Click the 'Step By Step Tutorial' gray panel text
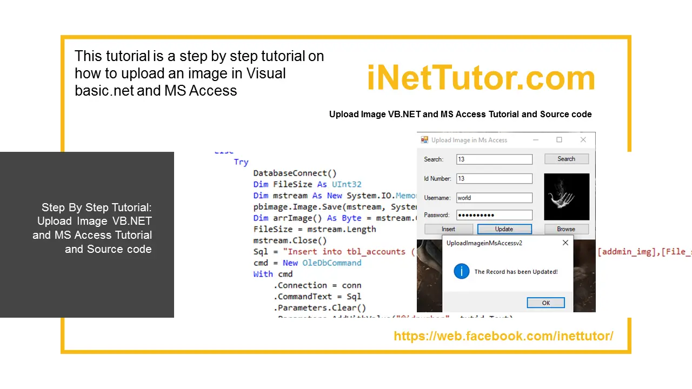 click(x=92, y=228)
